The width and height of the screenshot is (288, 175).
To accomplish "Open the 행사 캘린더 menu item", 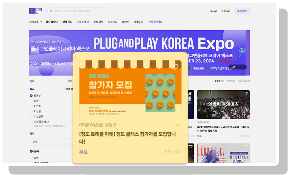I will pyautogui.click(x=51, y=22).
